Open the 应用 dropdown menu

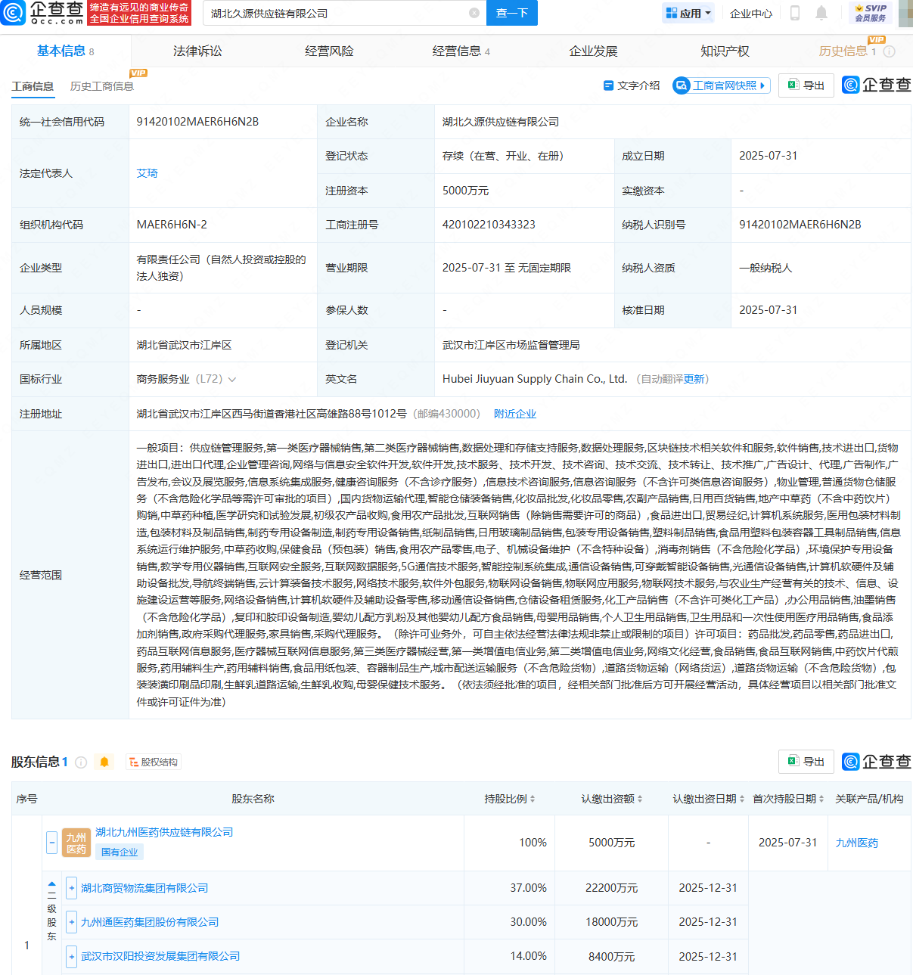[688, 13]
